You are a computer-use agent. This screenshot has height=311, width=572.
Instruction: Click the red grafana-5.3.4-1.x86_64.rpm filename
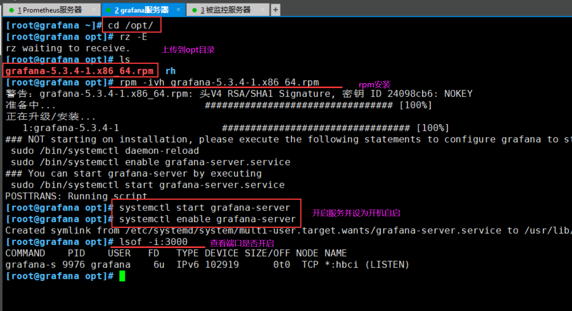pos(79,71)
